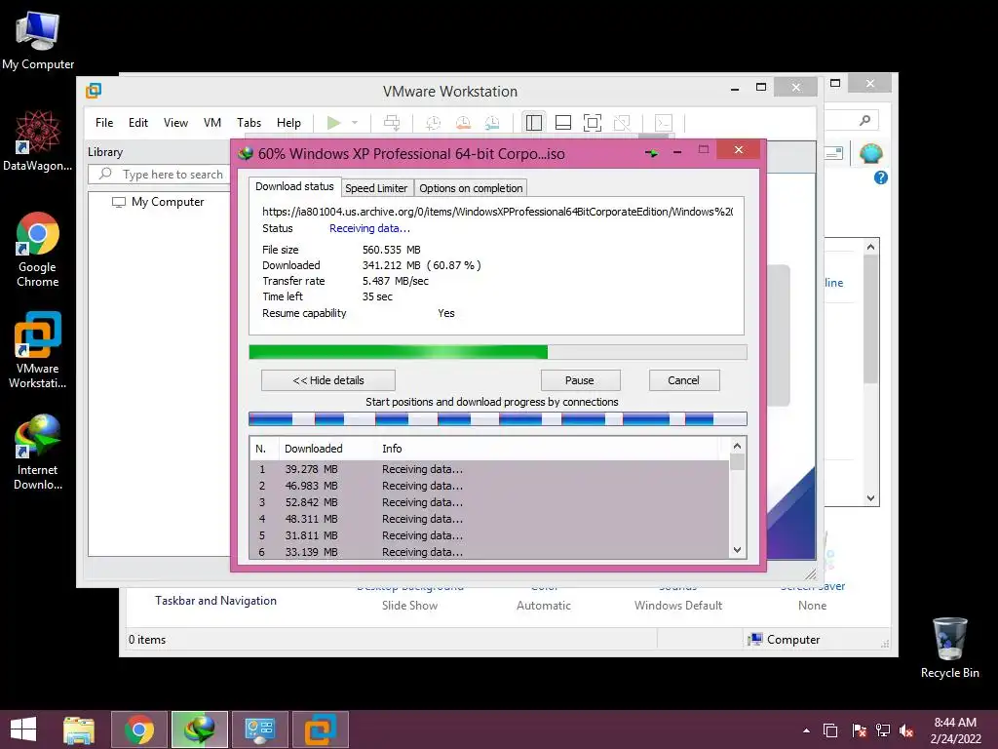Show hidden tray icons arrow
This screenshot has width=998, height=749.
806,730
